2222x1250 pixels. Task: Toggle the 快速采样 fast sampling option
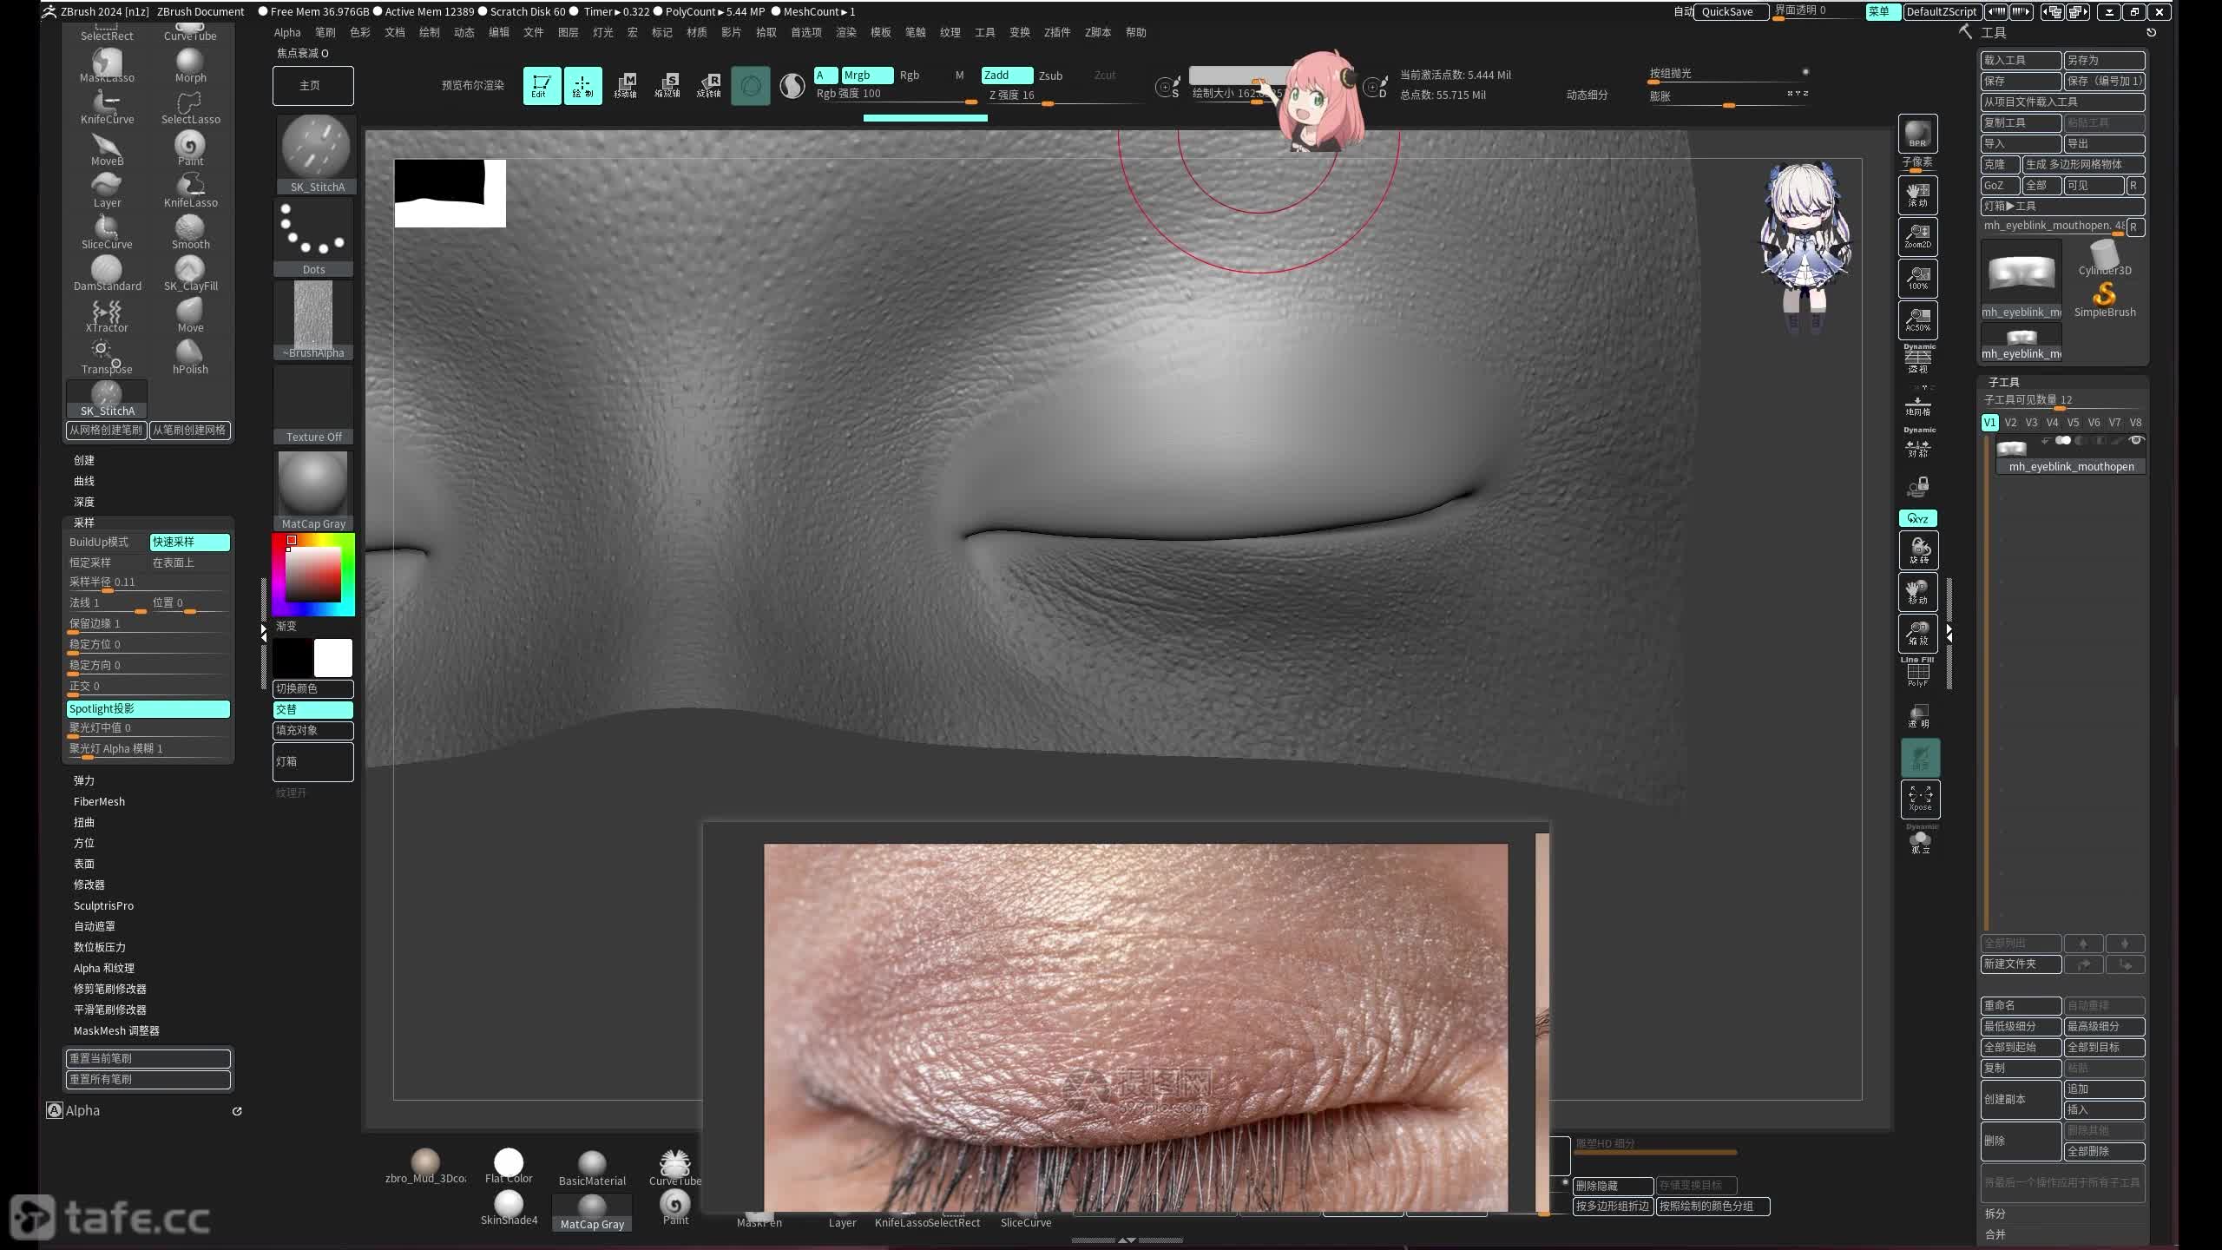point(190,542)
